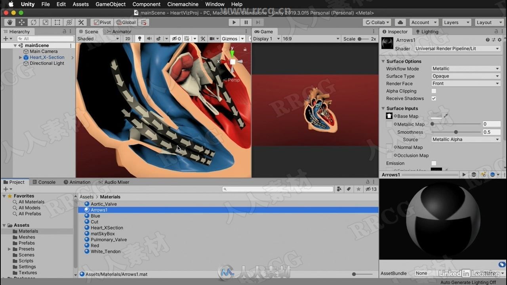The width and height of the screenshot is (507, 285).
Task: Open Render Face dropdown
Action: tap(466, 84)
